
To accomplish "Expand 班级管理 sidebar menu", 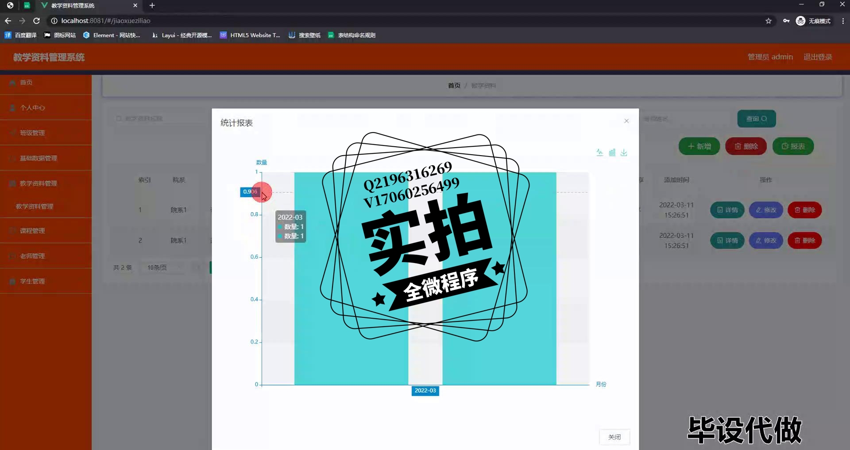I will pyautogui.click(x=46, y=133).
